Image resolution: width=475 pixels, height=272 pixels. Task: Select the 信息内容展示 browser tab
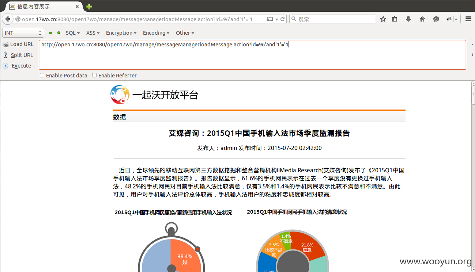pos(44,7)
